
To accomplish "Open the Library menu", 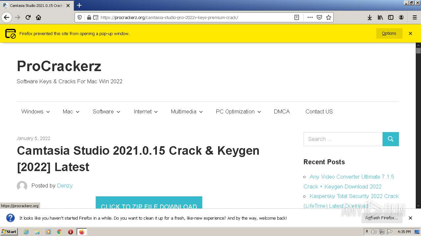I will coord(380,17).
